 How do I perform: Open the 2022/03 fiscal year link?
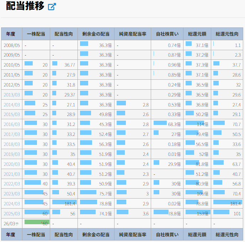coord(11,184)
